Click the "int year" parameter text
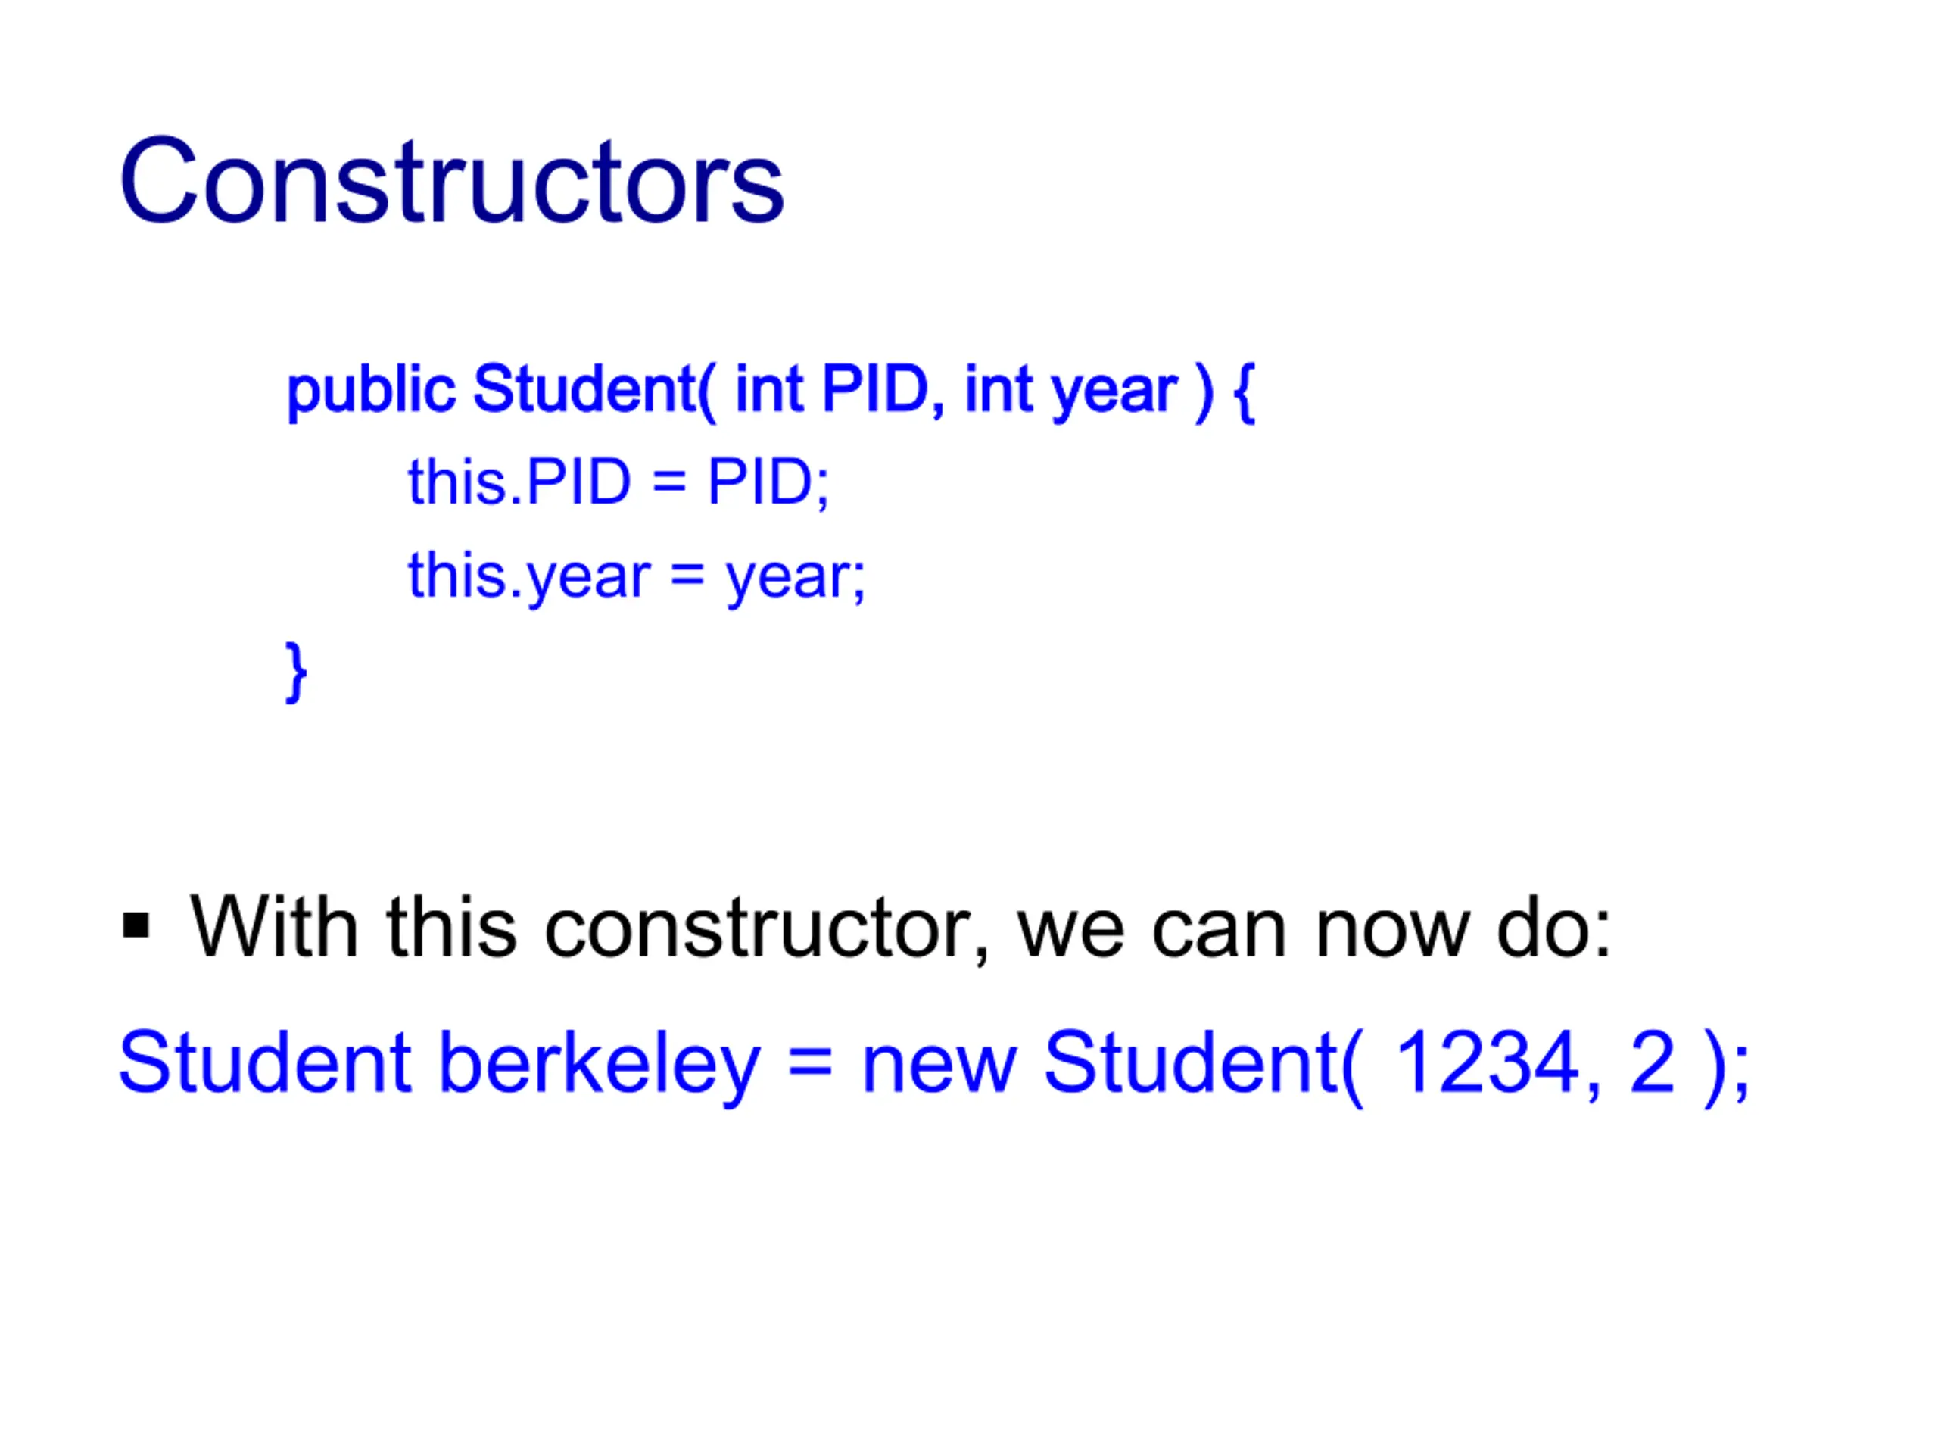This screenshot has width=1938, height=1454. pos(1070,390)
